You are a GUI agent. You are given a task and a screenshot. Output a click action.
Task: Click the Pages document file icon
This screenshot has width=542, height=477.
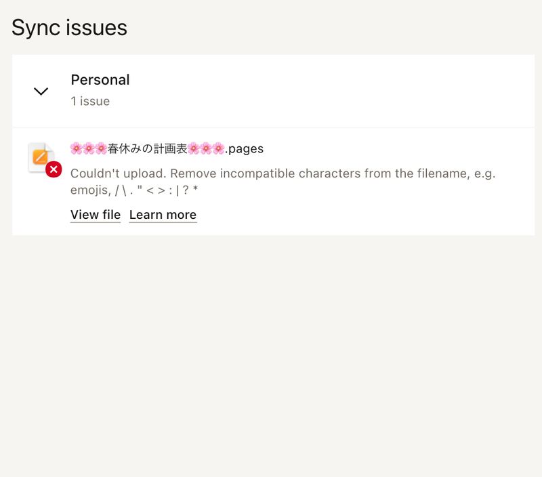click(x=41, y=157)
